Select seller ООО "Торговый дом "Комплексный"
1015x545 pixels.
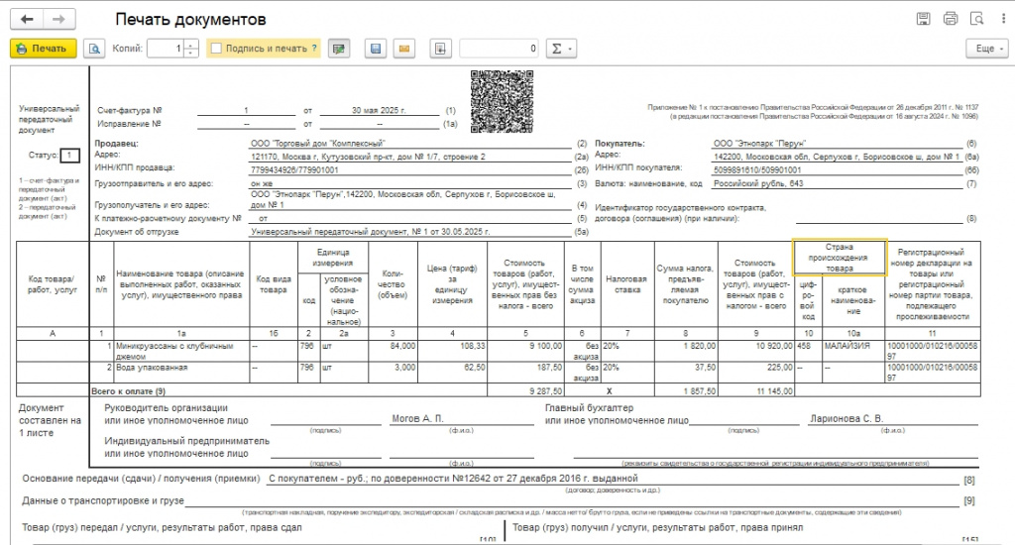click(x=318, y=144)
